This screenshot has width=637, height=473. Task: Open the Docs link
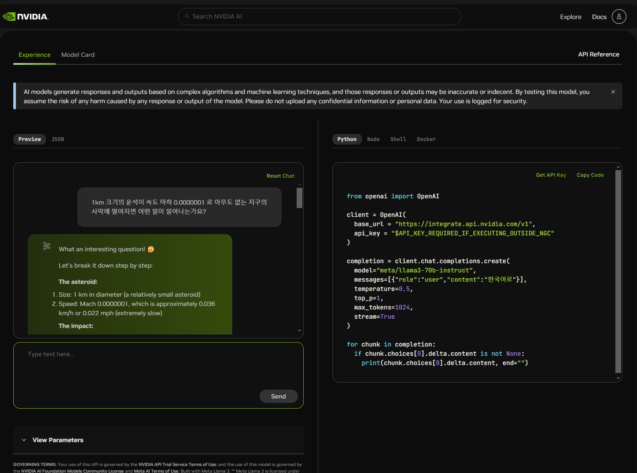tap(599, 17)
